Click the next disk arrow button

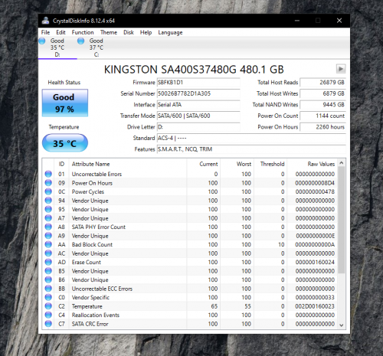[341, 69]
